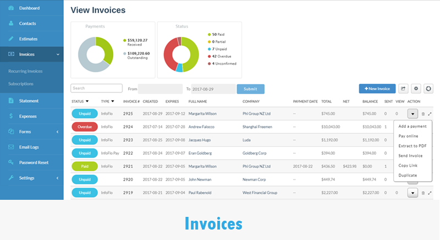Open Dashboard from the sidebar

click(29, 8)
